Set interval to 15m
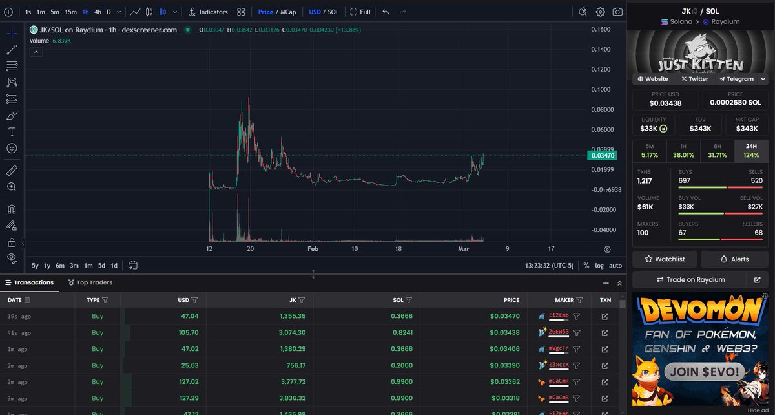 tap(70, 12)
